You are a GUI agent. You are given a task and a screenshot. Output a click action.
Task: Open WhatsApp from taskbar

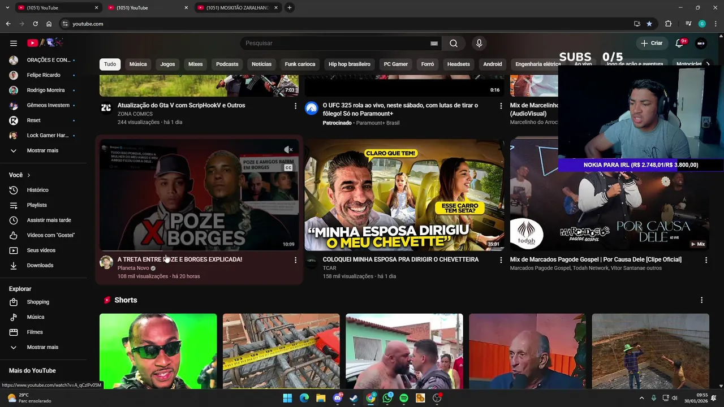pos(387,398)
